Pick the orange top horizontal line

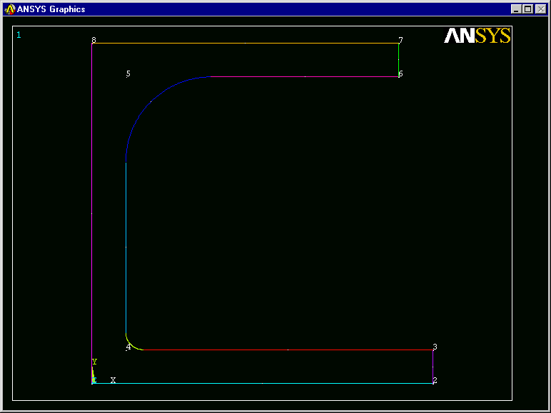pyautogui.click(x=246, y=44)
